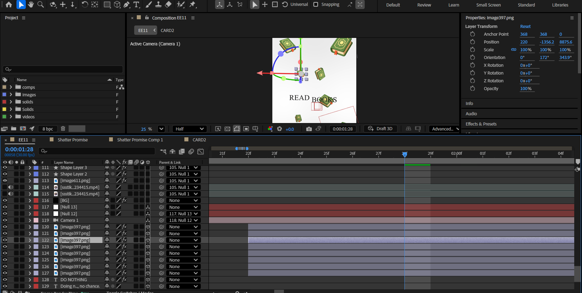Click the Position stopwatch icon
Viewport: 582px width, 293px height.
(x=472, y=42)
